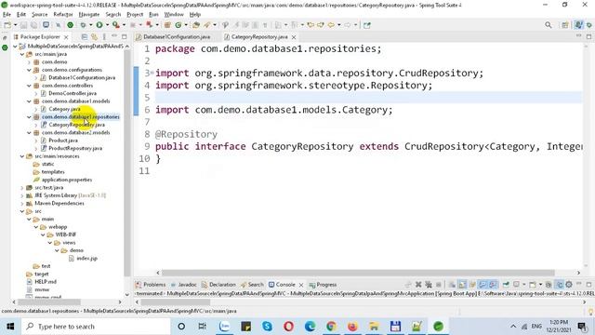Click the Back navigation yellow arrow
This screenshot has width=595, height=335.
pyautogui.click(x=331, y=25)
